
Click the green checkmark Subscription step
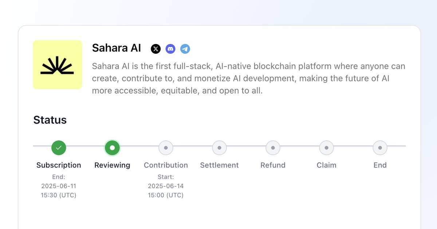(x=59, y=148)
